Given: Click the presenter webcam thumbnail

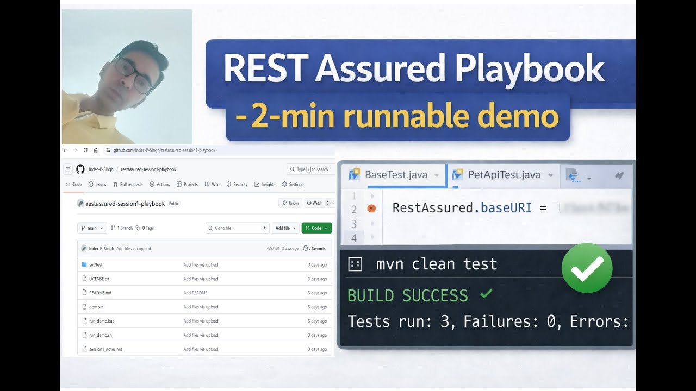Looking at the screenshot, I should tap(127, 77).
